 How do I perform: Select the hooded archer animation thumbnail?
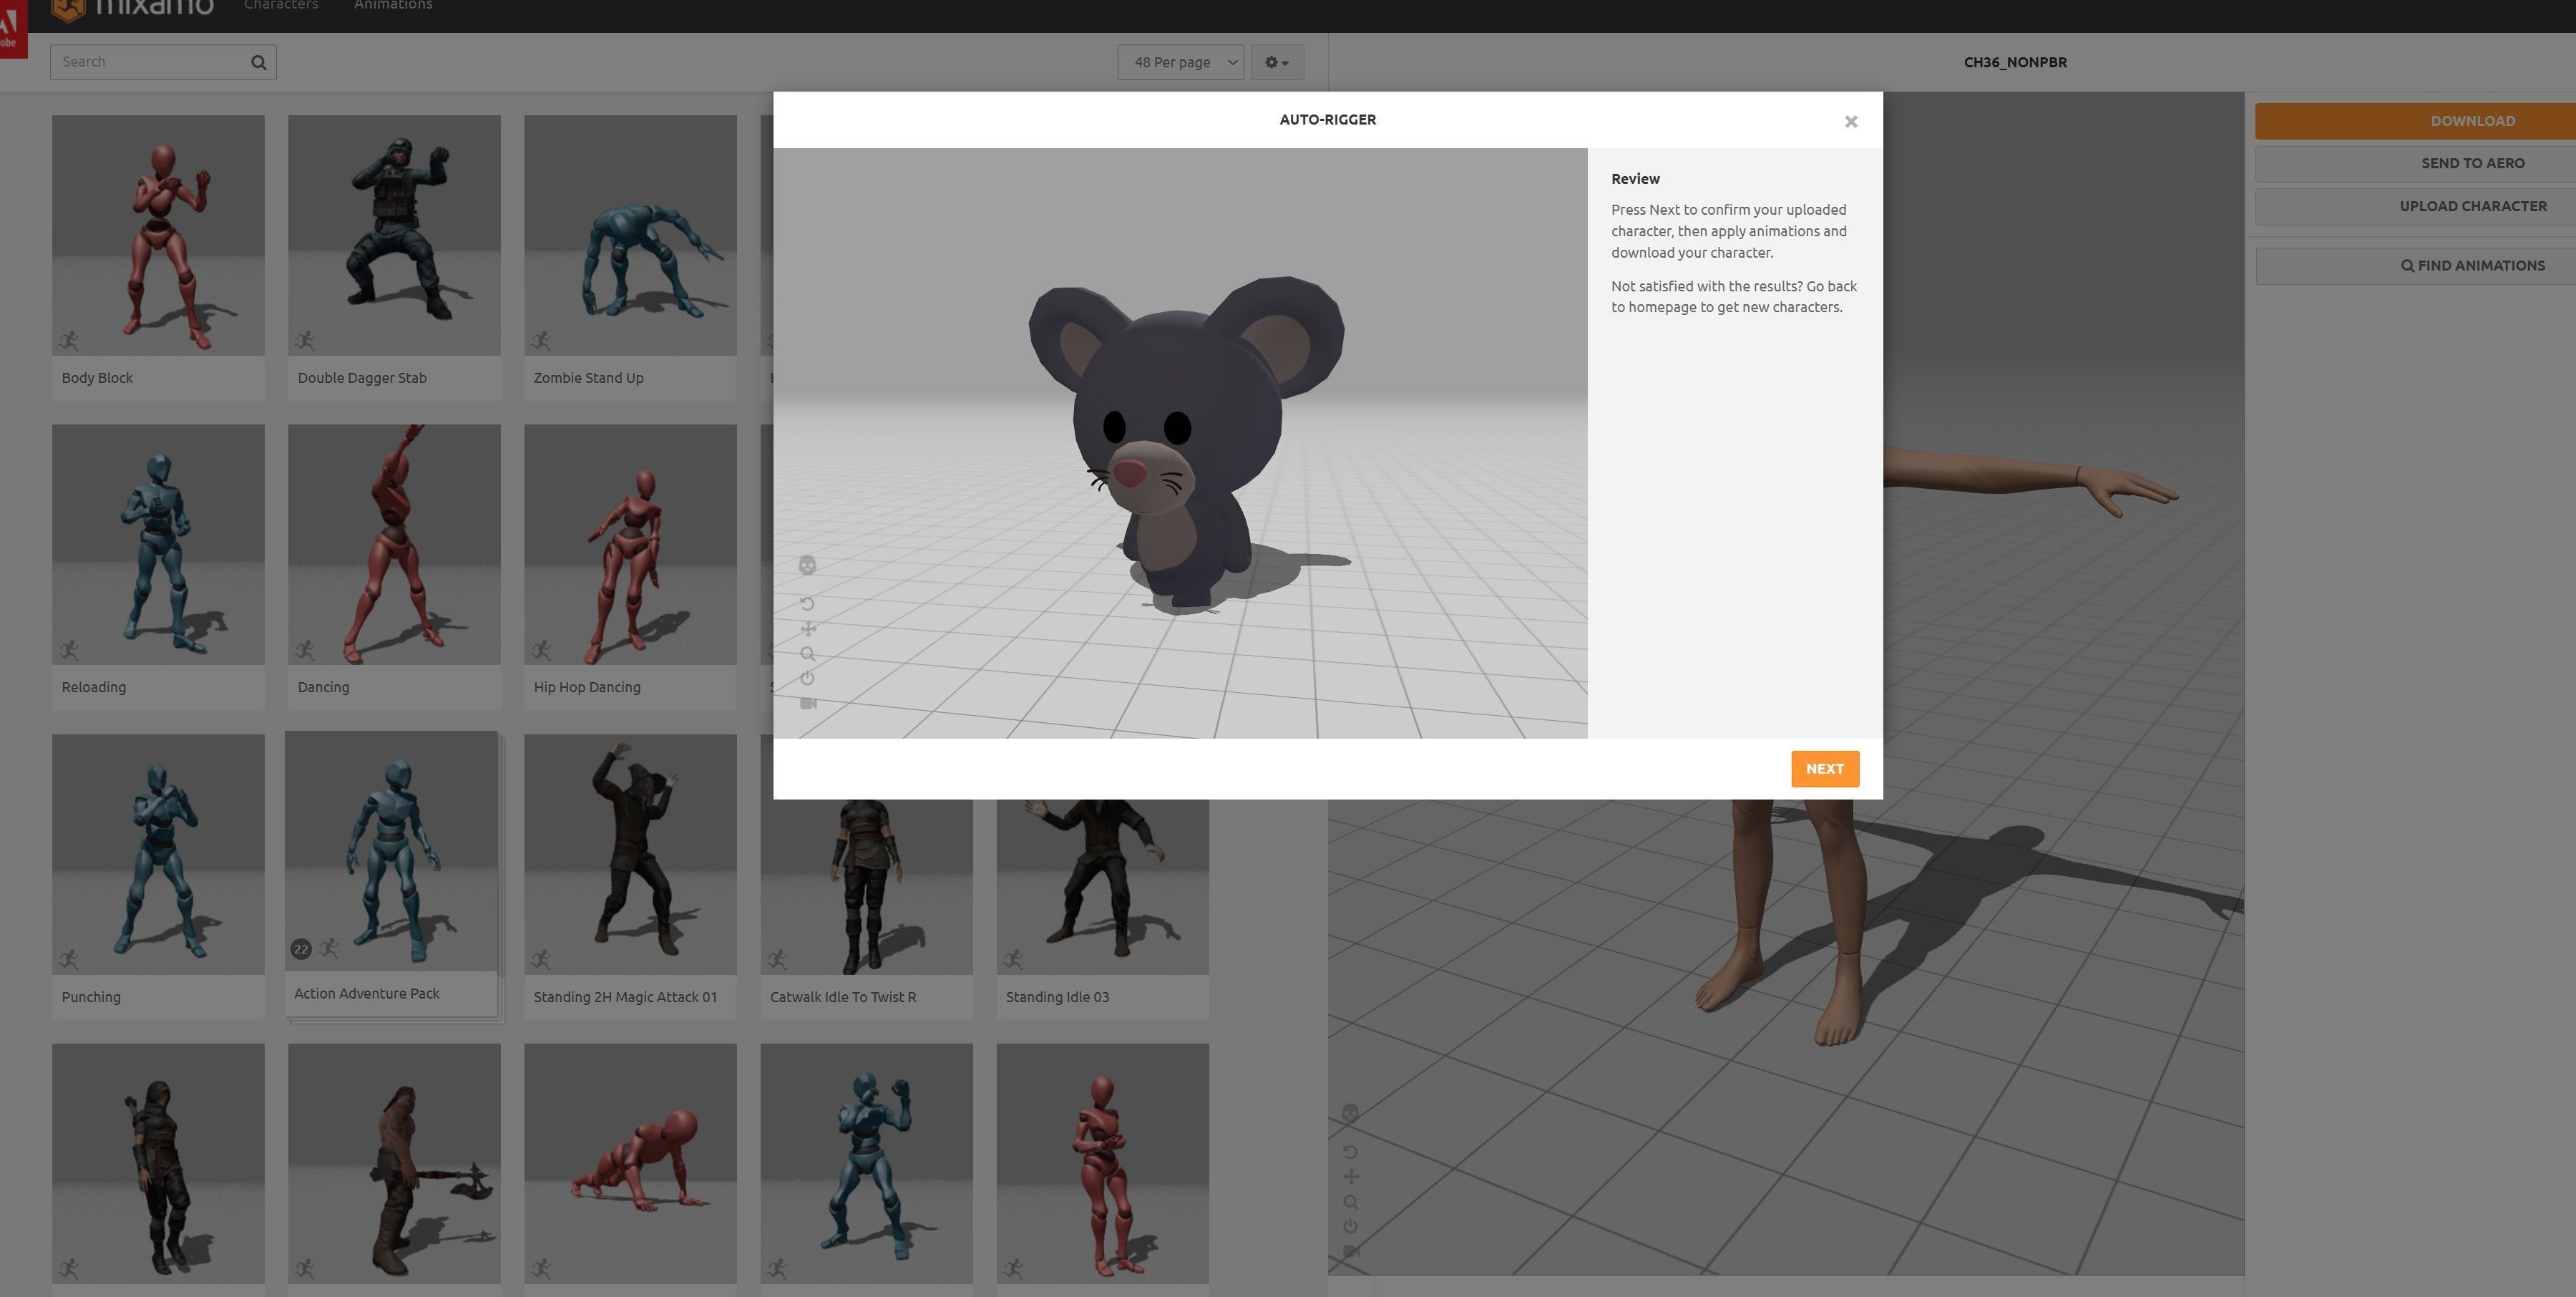coord(158,1164)
